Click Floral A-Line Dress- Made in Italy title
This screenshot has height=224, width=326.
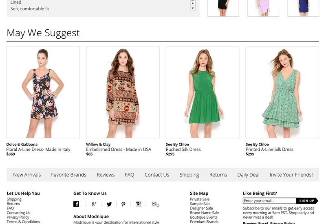(x=38, y=149)
